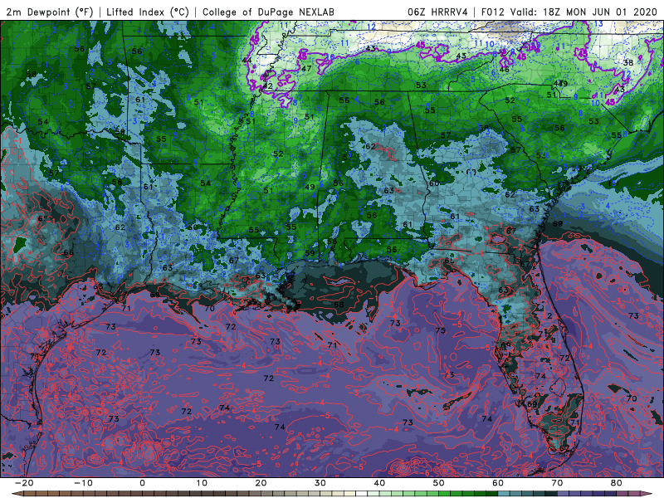The image size is (664, 498).
Task: Click the '20' tick label on color scale
Action: point(261,483)
